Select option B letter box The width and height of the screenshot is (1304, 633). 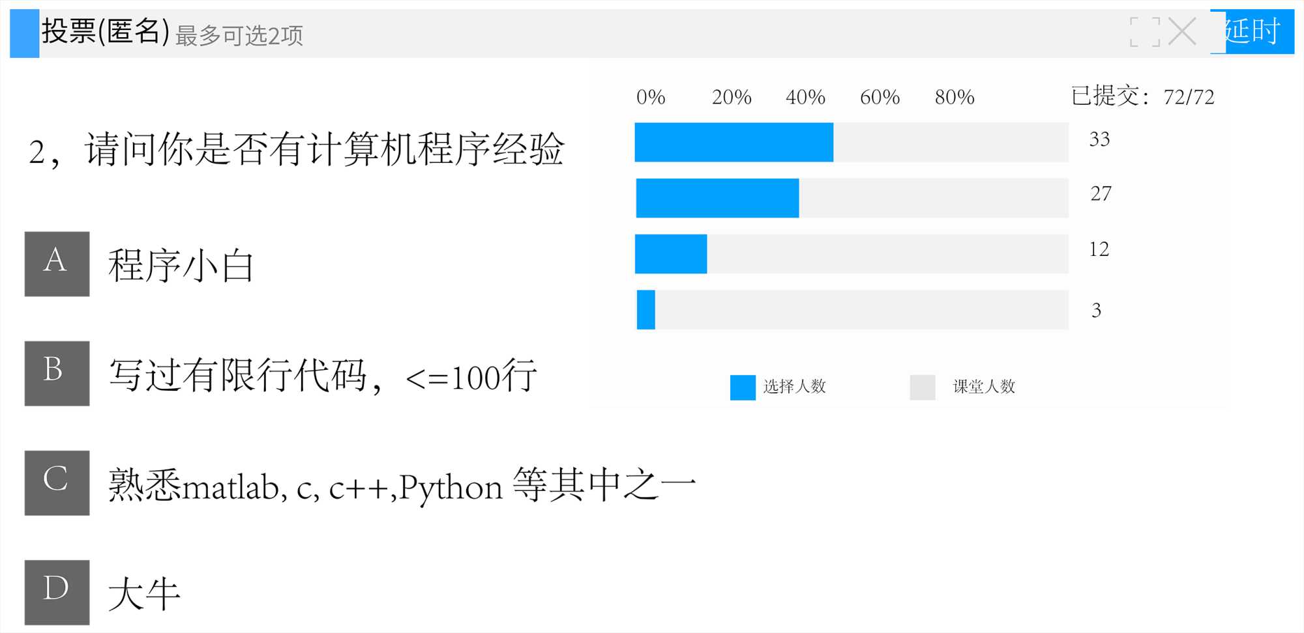57,373
